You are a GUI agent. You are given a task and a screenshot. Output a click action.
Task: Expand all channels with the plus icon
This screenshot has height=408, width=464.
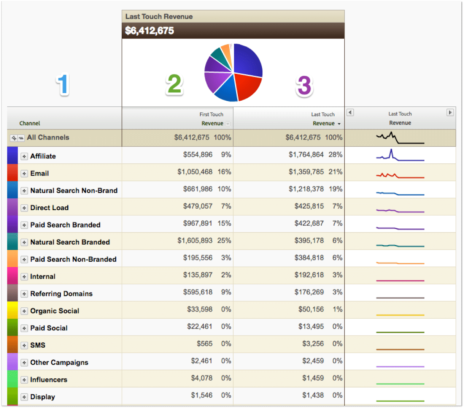14,138
